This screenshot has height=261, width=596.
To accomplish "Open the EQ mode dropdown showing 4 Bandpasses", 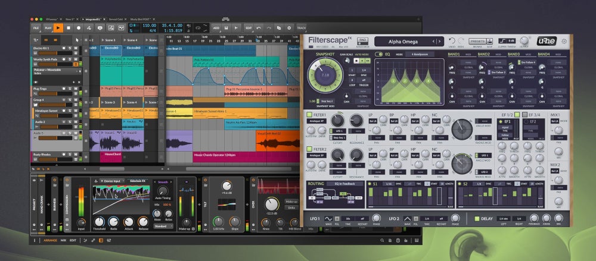I will click(x=418, y=54).
